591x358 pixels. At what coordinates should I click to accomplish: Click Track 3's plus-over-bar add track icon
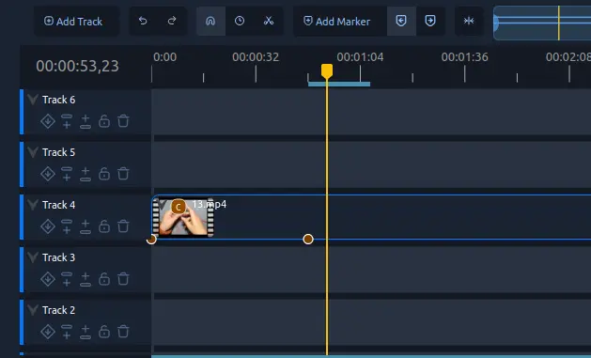[86, 279]
